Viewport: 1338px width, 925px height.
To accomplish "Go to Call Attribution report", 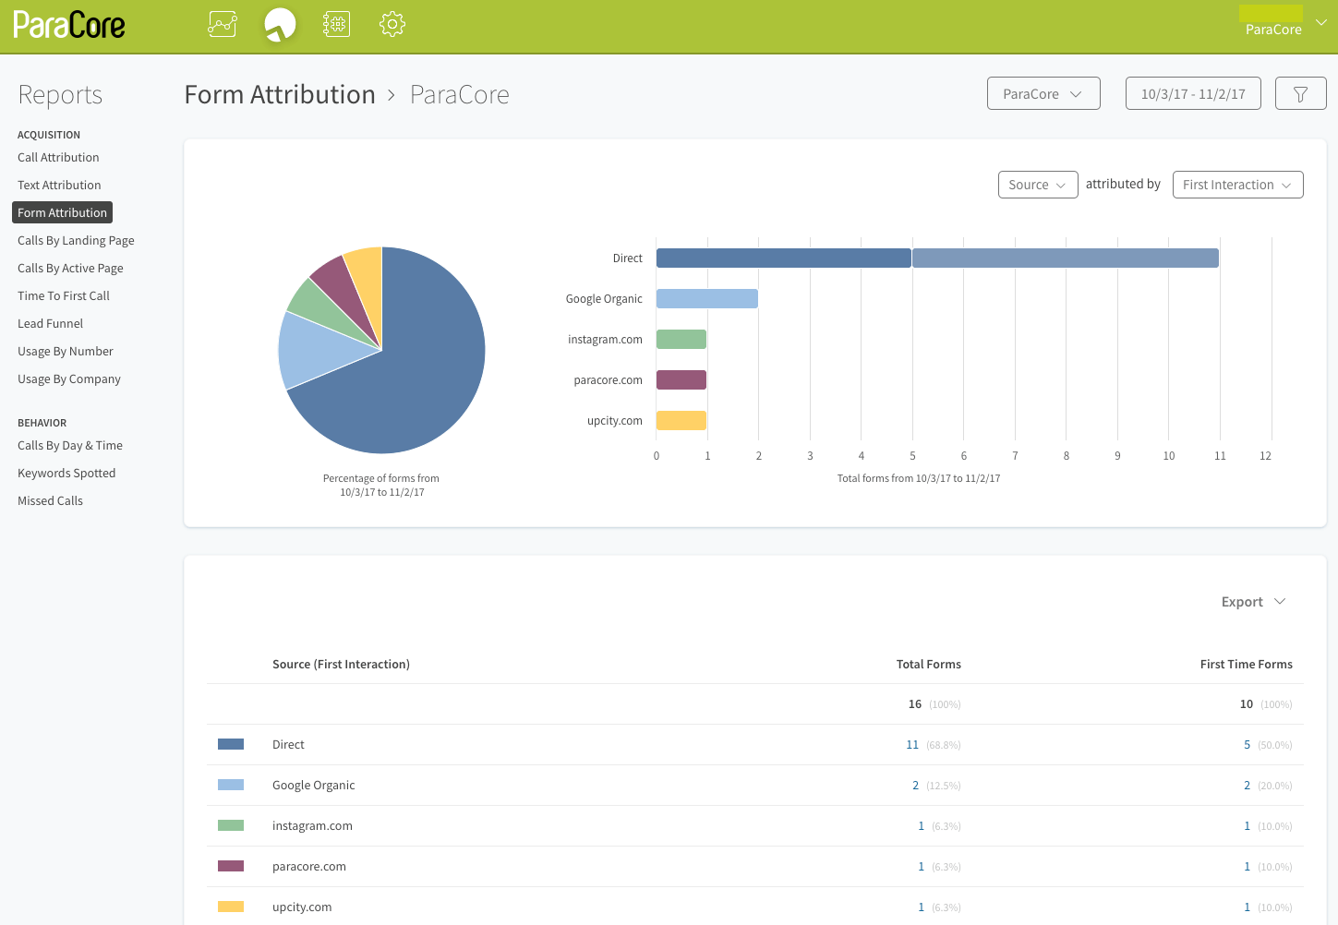I will pyautogui.click(x=58, y=157).
